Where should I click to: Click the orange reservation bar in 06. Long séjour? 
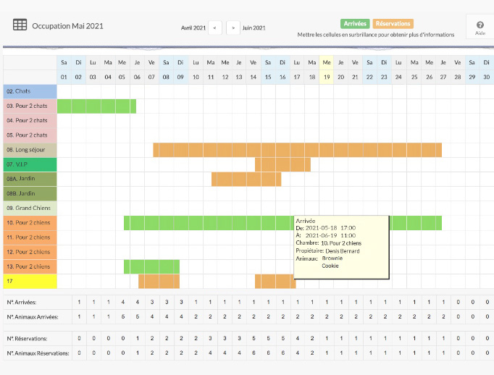click(x=298, y=150)
